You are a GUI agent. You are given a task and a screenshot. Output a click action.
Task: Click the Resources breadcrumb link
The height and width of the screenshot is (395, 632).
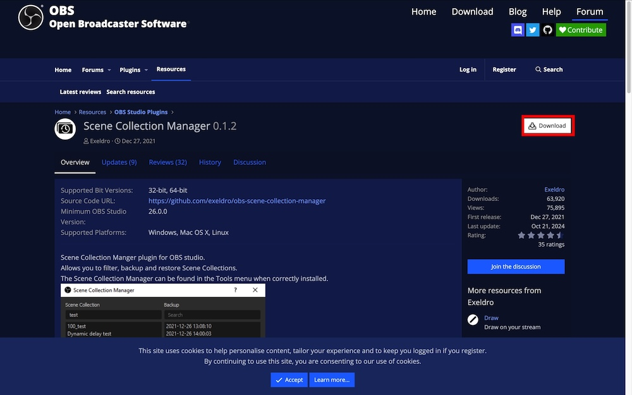point(92,112)
